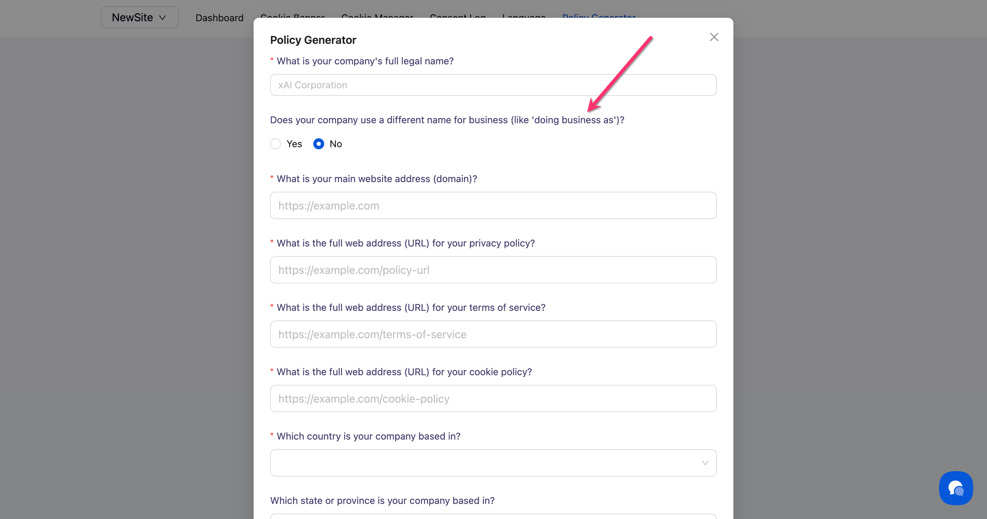Click the privacy policy URL field
The width and height of the screenshot is (987, 519).
tap(493, 270)
